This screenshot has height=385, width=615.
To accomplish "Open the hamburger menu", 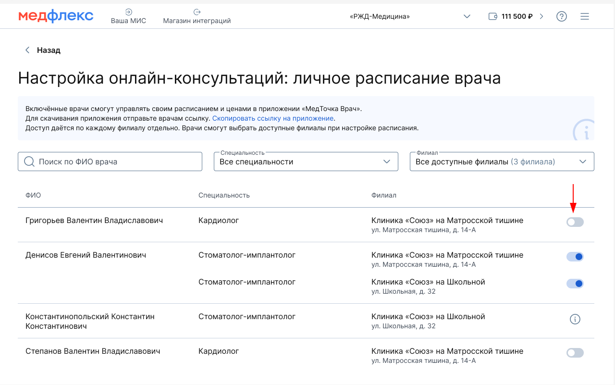I will click(585, 16).
